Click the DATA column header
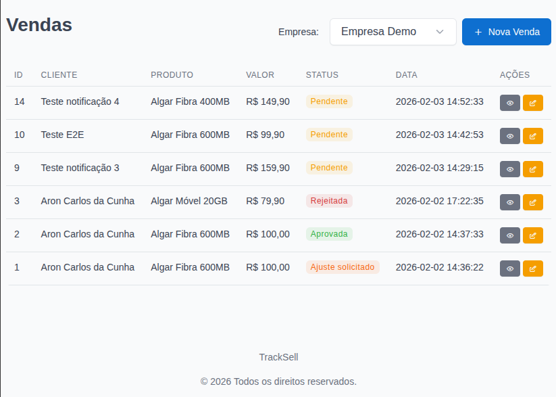This screenshot has height=397, width=556. [x=407, y=75]
